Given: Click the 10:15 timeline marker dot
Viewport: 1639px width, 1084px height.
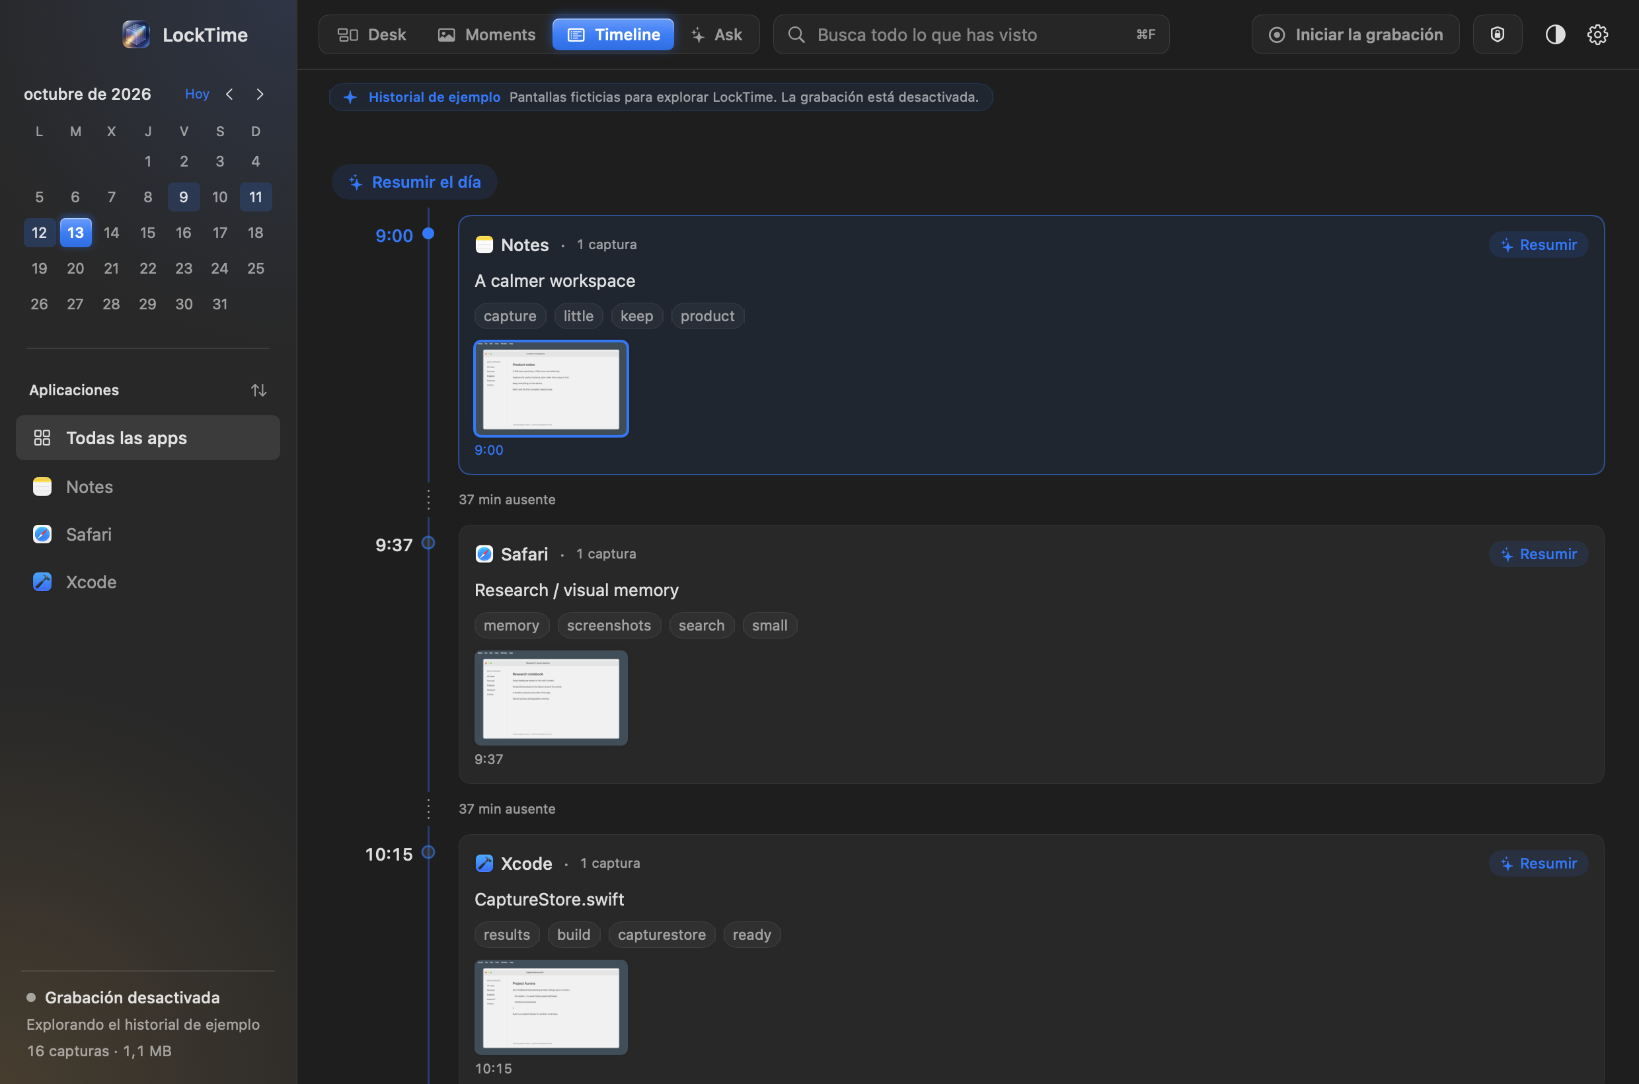Looking at the screenshot, I should coord(429,852).
